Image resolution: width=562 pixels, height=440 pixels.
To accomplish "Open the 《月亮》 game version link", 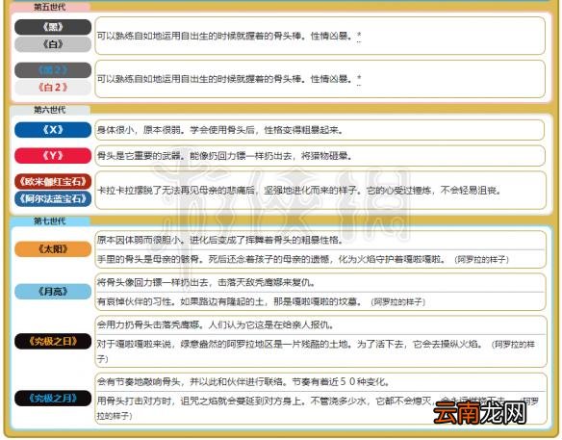I will coord(53,292).
